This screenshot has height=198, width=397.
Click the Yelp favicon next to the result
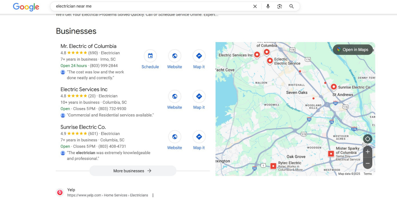[60, 192]
